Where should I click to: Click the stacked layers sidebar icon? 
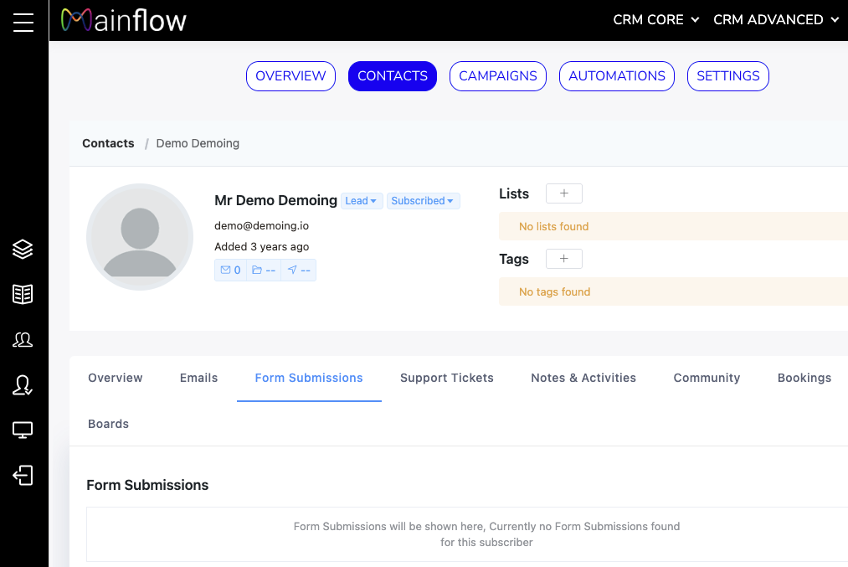click(23, 249)
